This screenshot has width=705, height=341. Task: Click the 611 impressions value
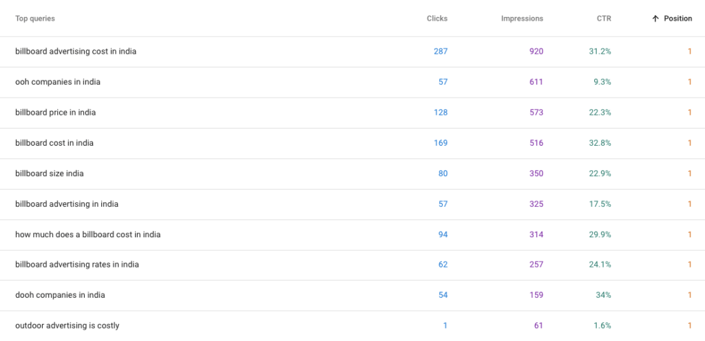pos(536,82)
